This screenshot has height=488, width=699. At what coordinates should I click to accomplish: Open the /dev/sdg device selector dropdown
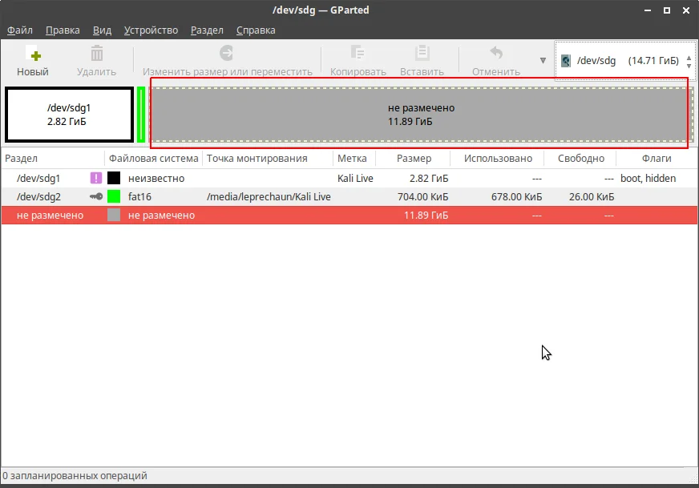click(x=625, y=61)
